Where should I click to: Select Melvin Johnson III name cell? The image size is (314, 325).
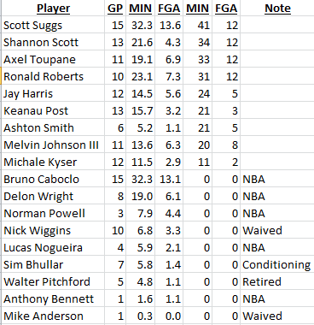tap(53, 145)
